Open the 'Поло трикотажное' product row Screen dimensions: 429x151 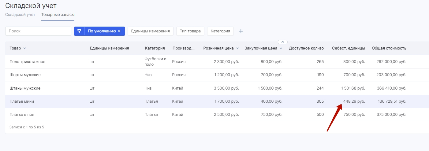217,62
